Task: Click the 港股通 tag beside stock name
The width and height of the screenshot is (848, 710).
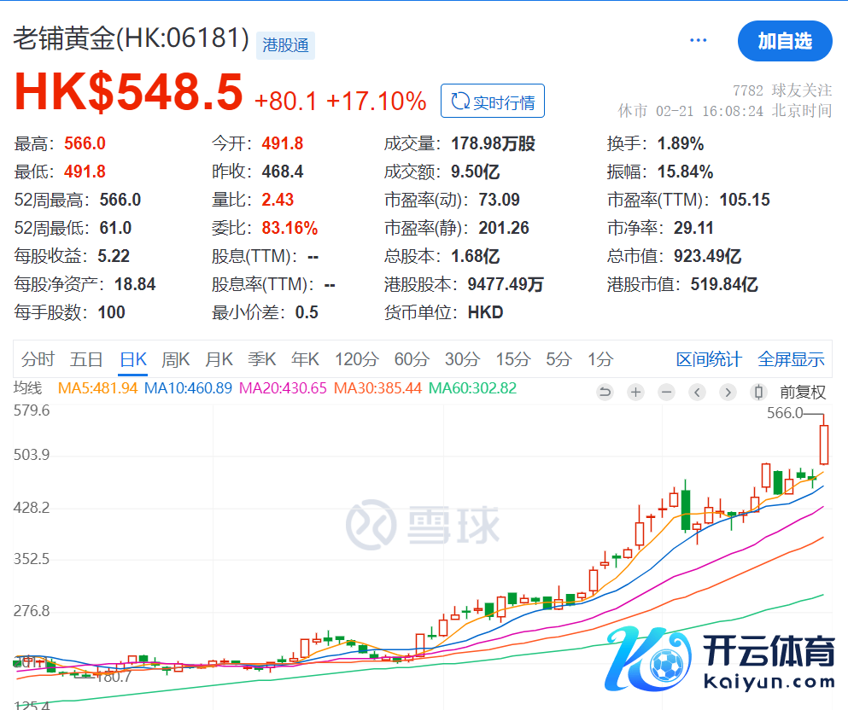Action: pos(285,45)
